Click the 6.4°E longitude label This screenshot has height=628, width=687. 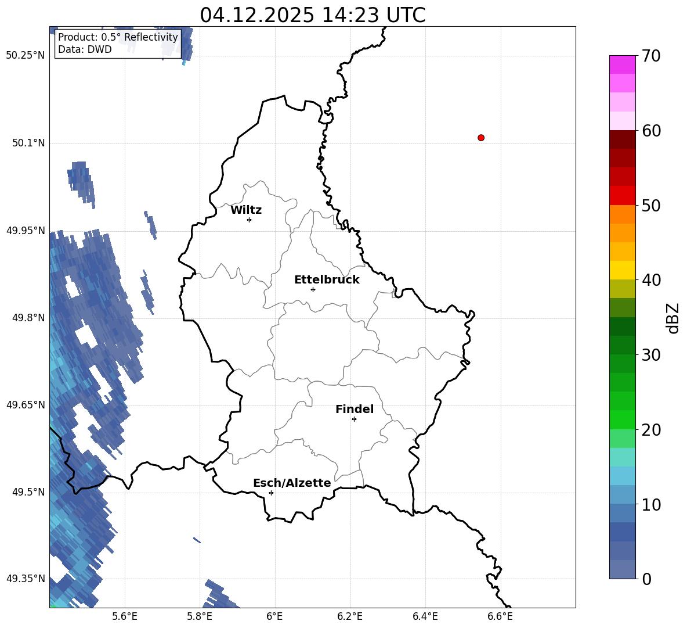tap(425, 616)
